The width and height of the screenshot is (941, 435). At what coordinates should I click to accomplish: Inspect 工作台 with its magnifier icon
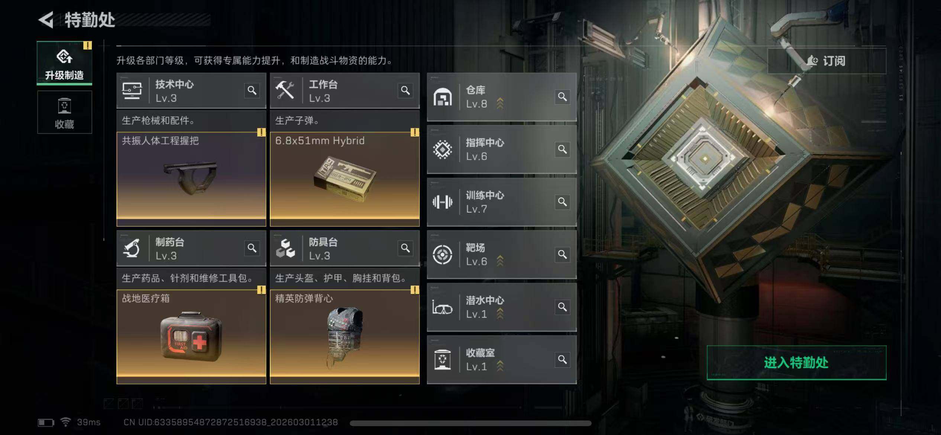coord(405,90)
